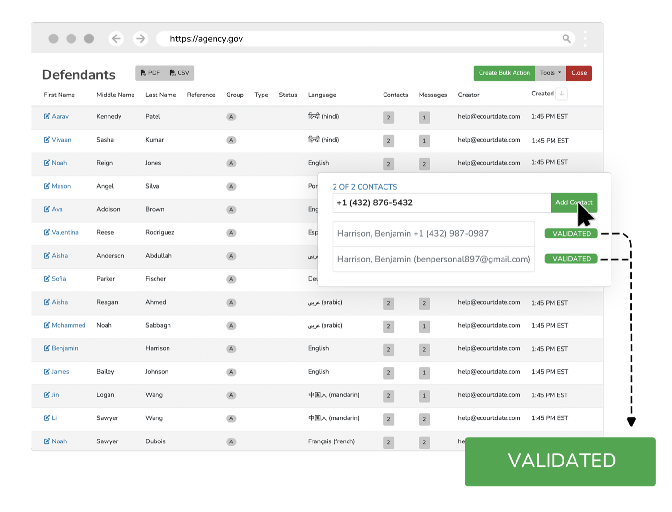Open defendant Jin record

coord(55,395)
